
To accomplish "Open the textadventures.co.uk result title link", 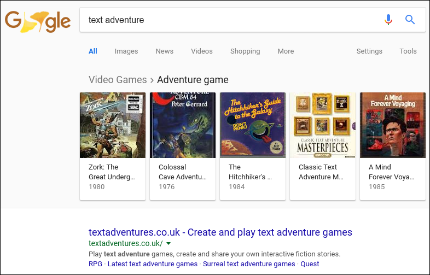I will 220,232.
